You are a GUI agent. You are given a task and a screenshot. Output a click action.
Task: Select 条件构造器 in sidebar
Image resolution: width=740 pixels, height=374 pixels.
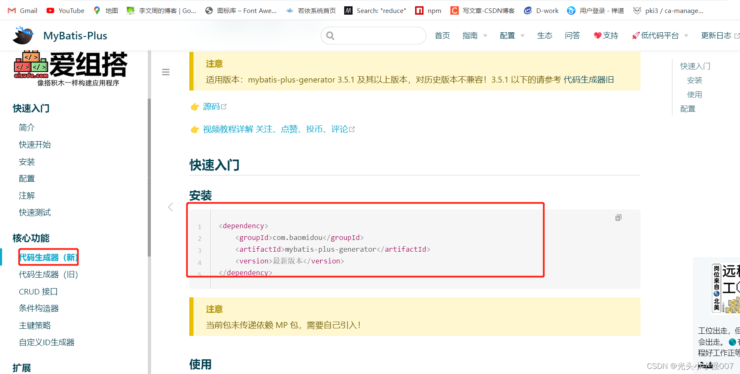pos(39,309)
